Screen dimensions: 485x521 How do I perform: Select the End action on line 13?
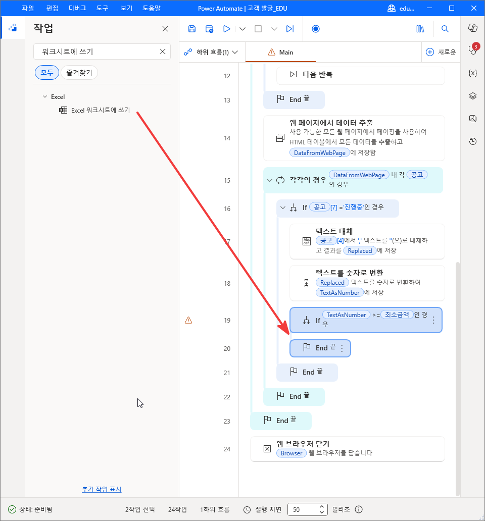point(294,99)
